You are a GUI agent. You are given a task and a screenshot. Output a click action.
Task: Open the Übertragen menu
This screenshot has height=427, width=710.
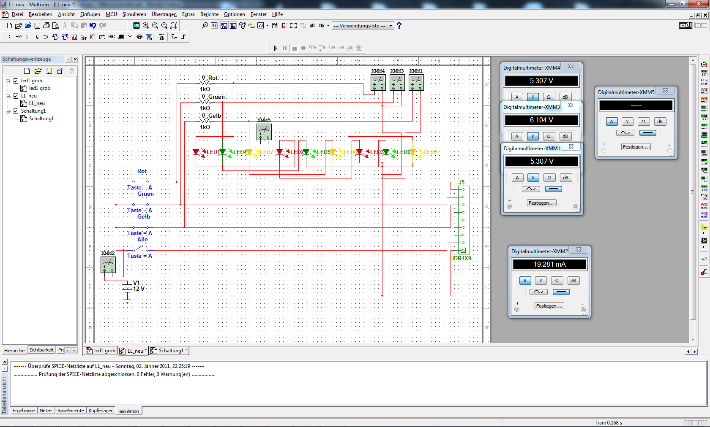click(164, 14)
